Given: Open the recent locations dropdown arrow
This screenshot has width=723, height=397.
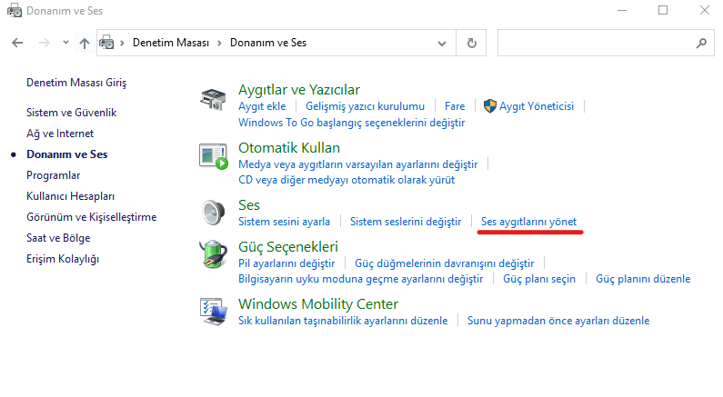Looking at the screenshot, I should point(65,43).
